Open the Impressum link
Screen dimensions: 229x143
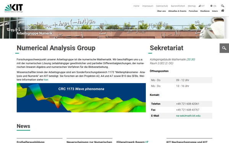pyautogui.click(x=148, y=6)
